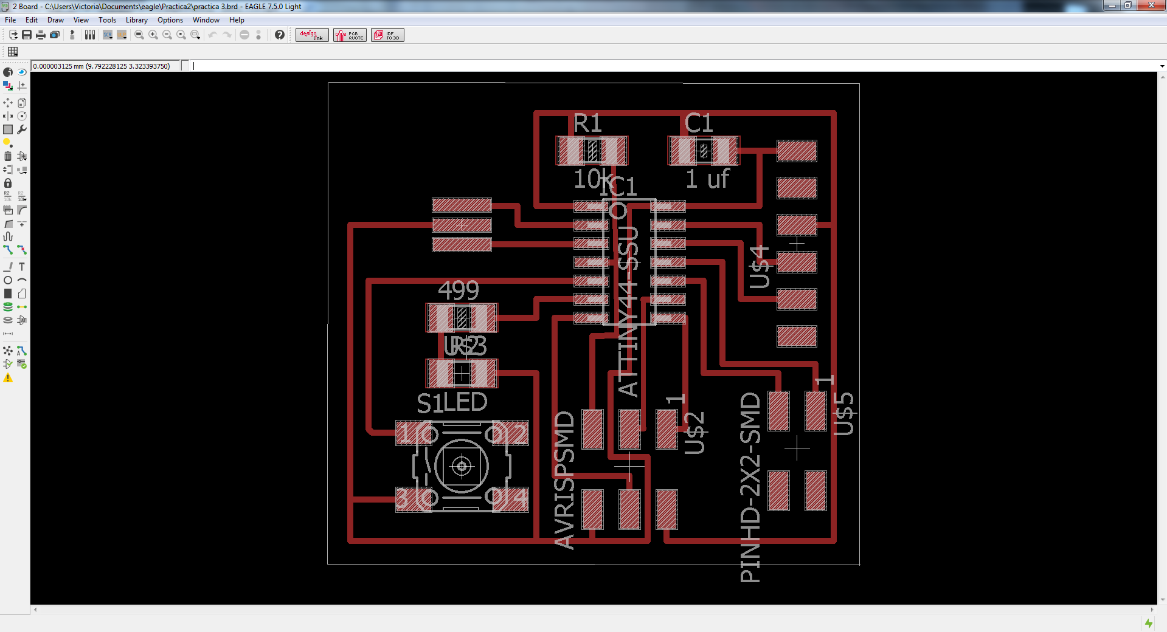
Task: Click the Redraw zoom icon
Action: click(x=181, y=35)
